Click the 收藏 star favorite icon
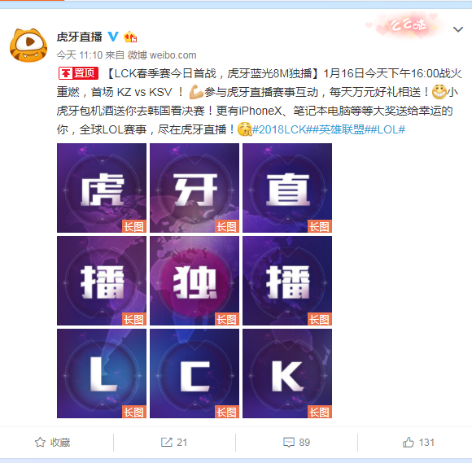This screenshot has height=463, width=472. coord(40,442)
